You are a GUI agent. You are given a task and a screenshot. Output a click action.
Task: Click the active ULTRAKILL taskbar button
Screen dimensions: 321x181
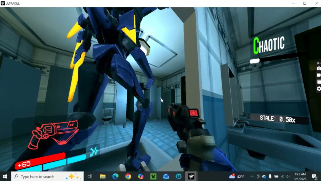tap(191, 176)
